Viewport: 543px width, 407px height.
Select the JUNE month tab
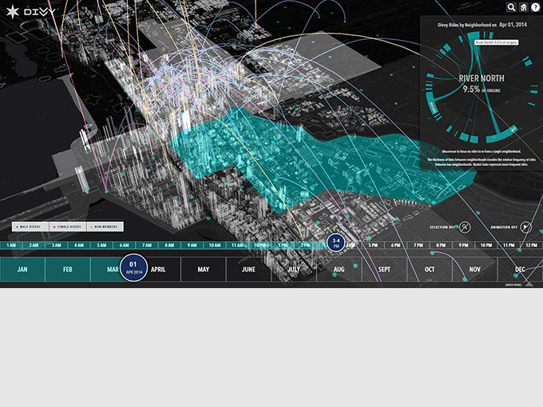[x=248, y=269]
